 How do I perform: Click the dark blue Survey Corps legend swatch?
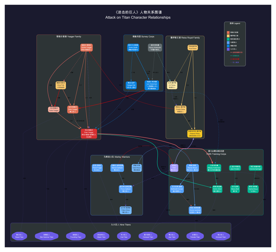pos(228,46)
